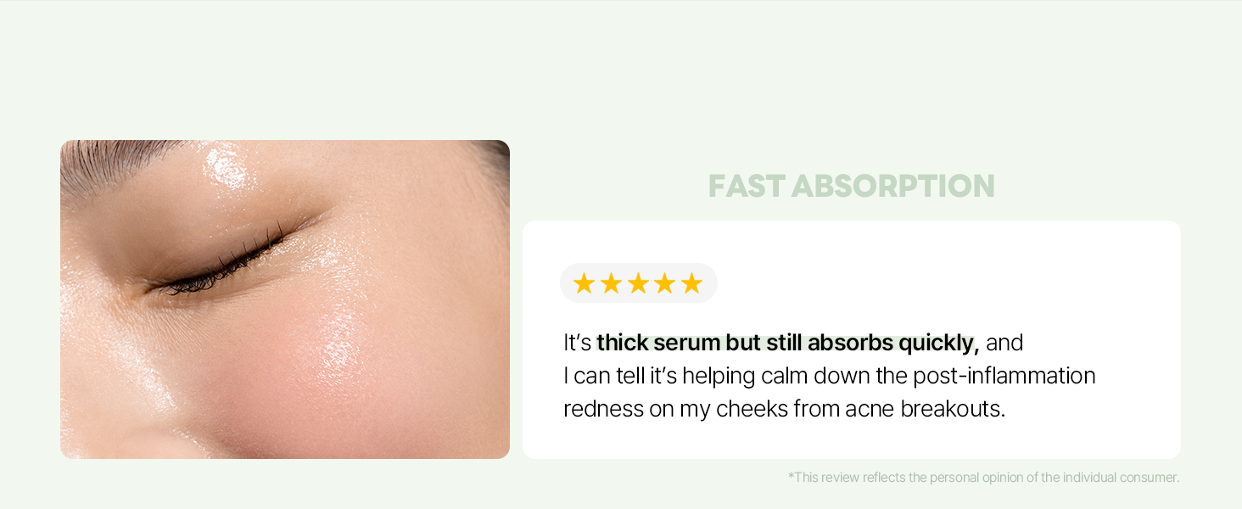Click the middle (third) rating star

[638, 283]
